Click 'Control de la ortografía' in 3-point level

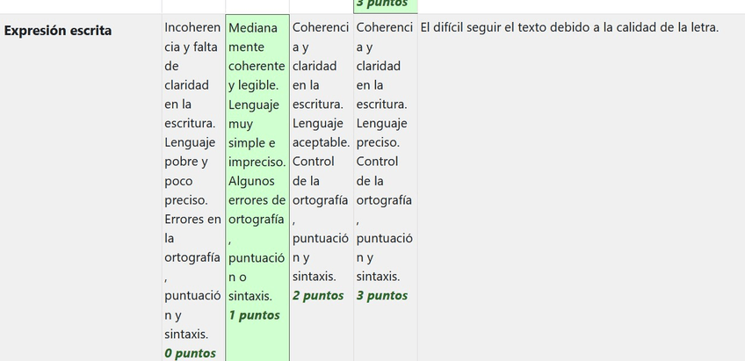click(x=384, y=181)
